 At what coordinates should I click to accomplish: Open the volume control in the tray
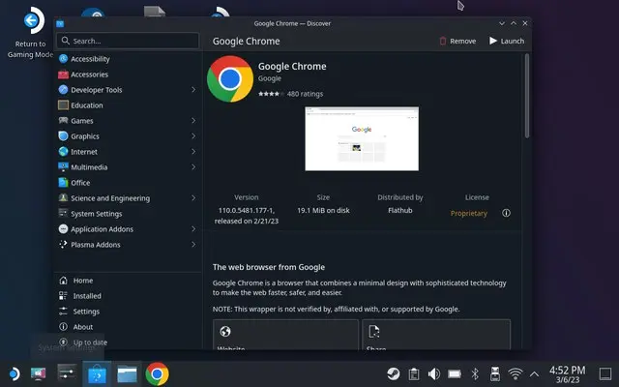coord(433,373)
